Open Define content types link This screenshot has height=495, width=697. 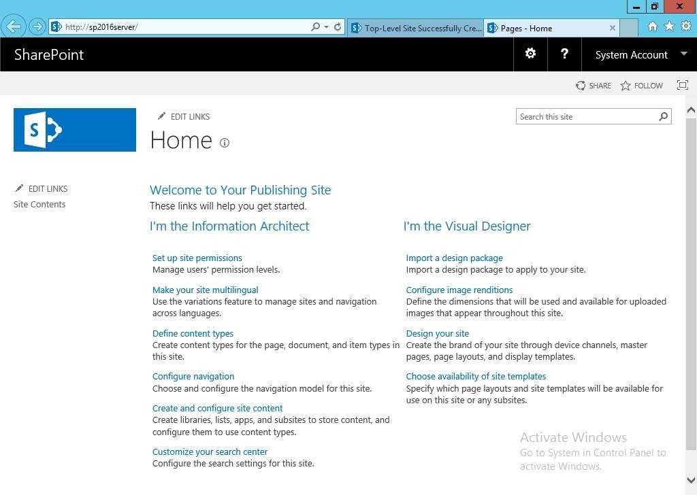(193, 333)
